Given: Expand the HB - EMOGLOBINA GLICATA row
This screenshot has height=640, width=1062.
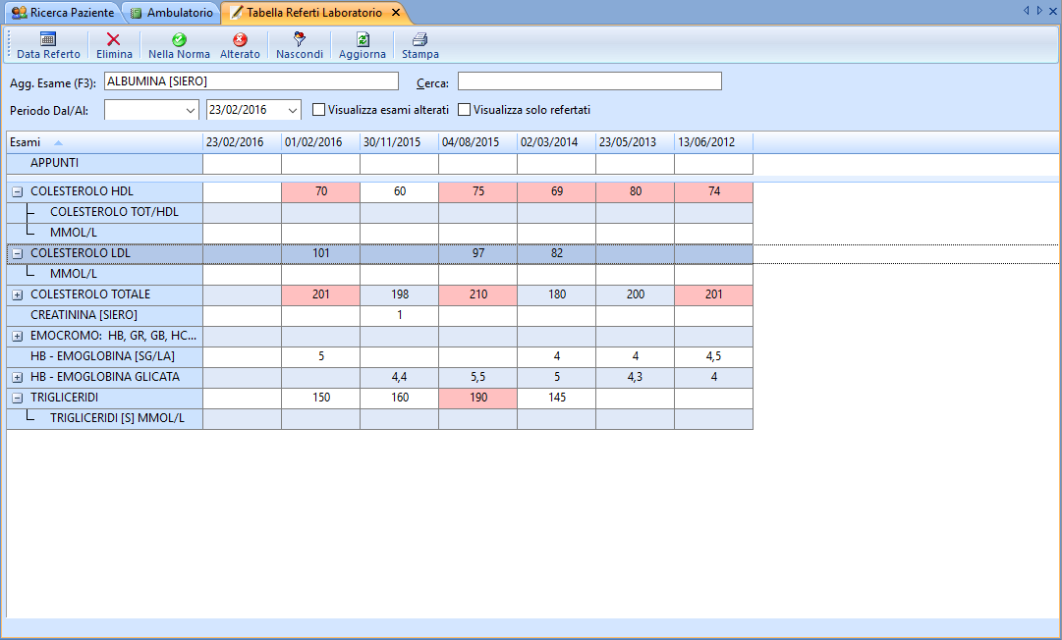Looking at the screenshot, I should (18, 378).
